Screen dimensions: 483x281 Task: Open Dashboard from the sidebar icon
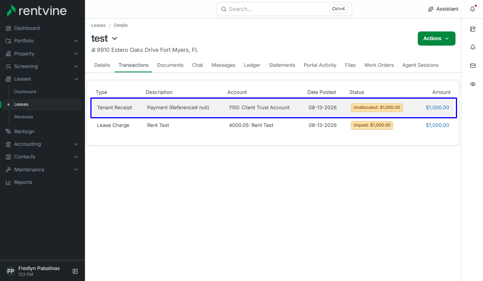click(x=8, y=28)
